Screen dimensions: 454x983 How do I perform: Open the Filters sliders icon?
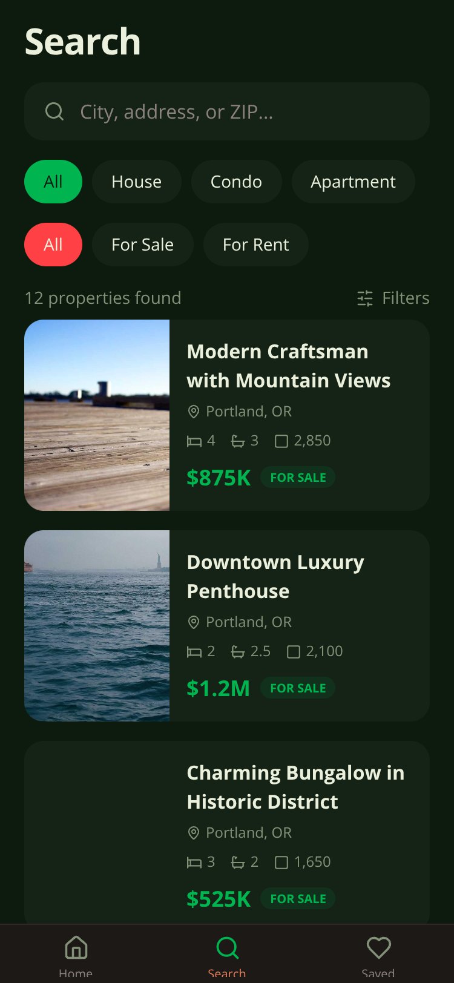click(365, 298)
